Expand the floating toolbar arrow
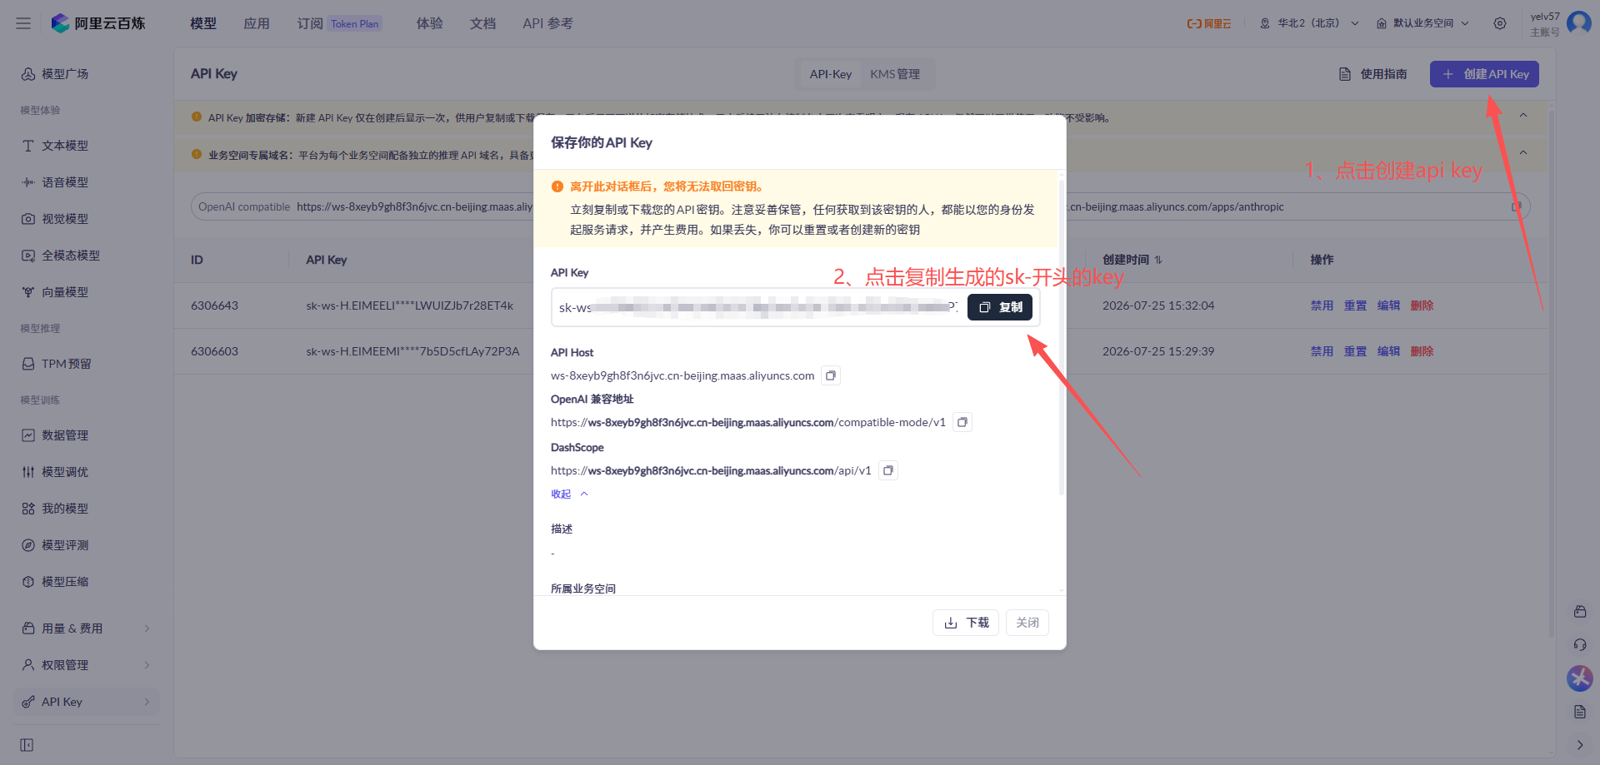Viewport: 1600px width, 765px height. click(1580, 745)
